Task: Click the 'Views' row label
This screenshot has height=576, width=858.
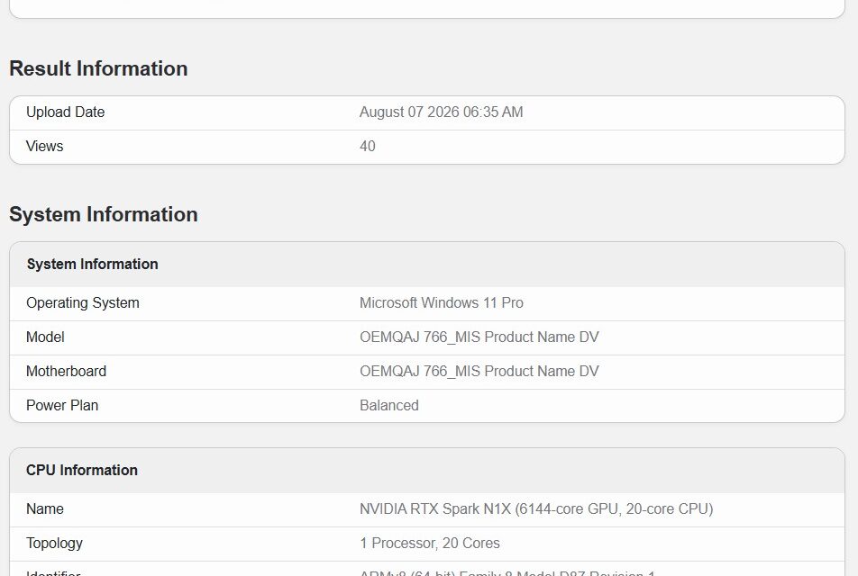Action: (x=44, y=147)
